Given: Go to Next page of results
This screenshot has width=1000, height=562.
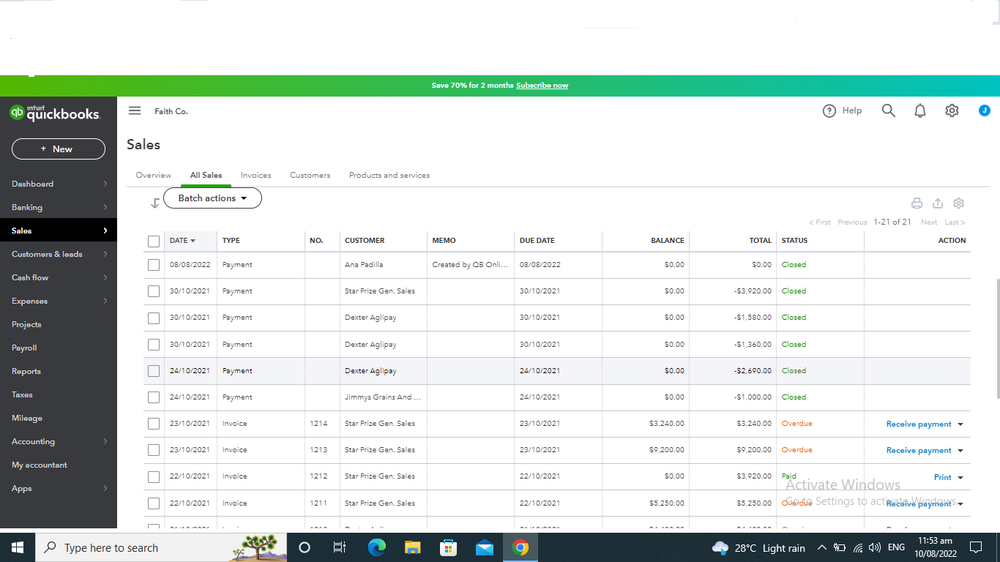Looking at the screenshot, I should [x=929, y=222].
